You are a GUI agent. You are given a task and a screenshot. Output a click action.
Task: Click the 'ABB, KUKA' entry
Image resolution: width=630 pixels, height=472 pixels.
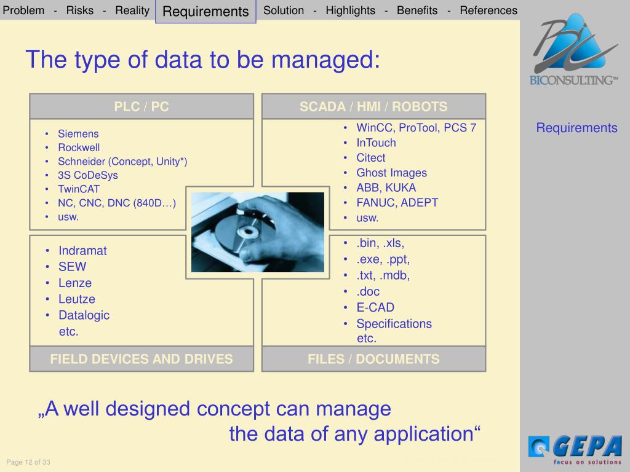(x=386, y=188)
